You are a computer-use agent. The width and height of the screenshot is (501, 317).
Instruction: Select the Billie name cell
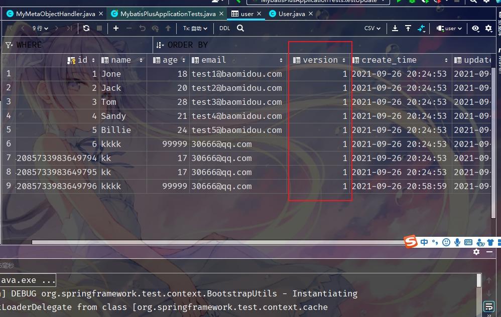[123, 130]
